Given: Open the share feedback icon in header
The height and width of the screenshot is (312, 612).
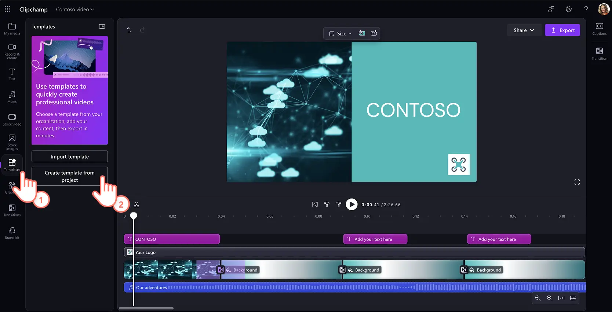Looking at the screenshot, I should [551, 9].
